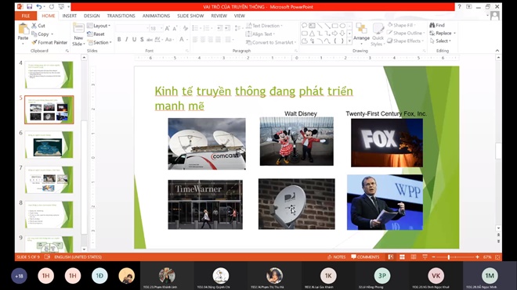The height and width of the screenshot is (290, 517).
Task: Open the Shape Outline dropdown
Action: [405, 33]
